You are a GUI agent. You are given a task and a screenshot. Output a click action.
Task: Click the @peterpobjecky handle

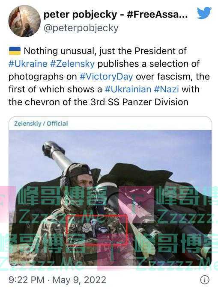tap(81, 28)
